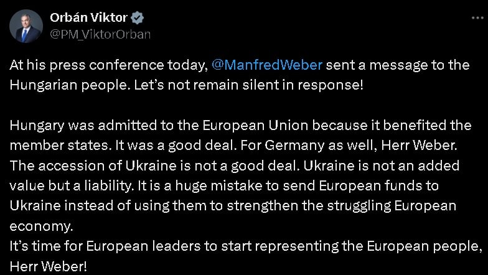Click "Let's not remain silent in response!"
The height and width of the screenshot is (275, 488).
click(x=249, y=85)
